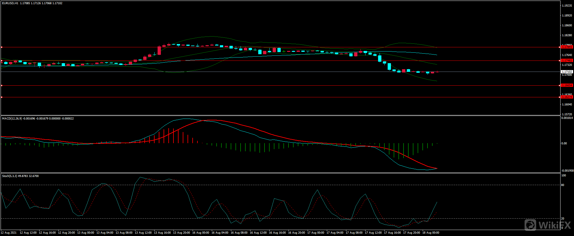This screenshot has width=574, height=236.
Task: Click the Stochastic scale level 80
Action: pos(563,185)
